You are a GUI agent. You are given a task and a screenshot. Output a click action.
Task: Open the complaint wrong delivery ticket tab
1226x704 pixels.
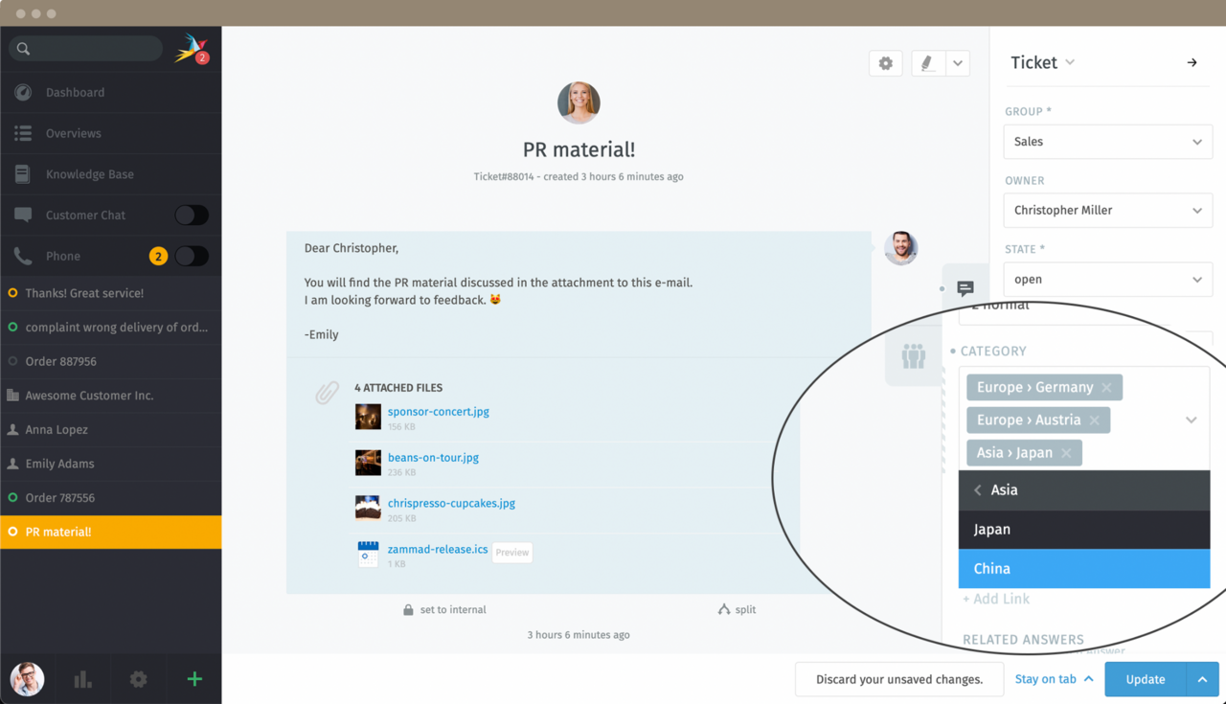tap(110, 328)
